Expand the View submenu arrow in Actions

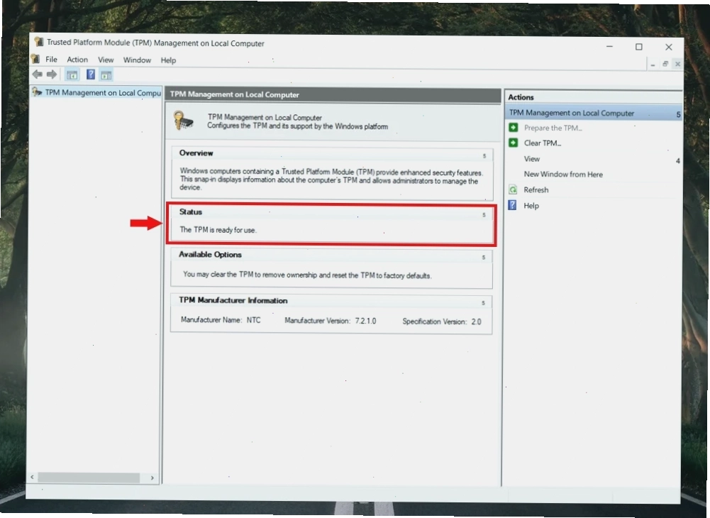point(678,160)
